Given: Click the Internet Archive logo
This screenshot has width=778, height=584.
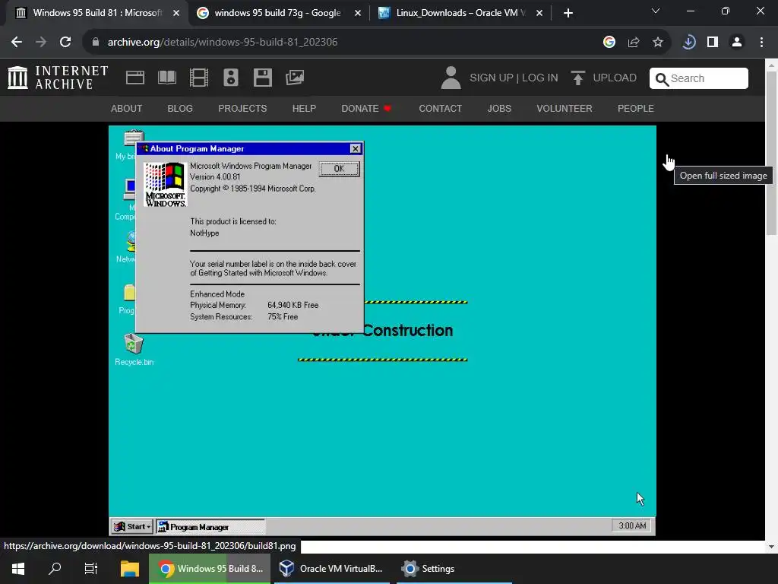Looking at the screenshot, I should (x=58, y=78).
